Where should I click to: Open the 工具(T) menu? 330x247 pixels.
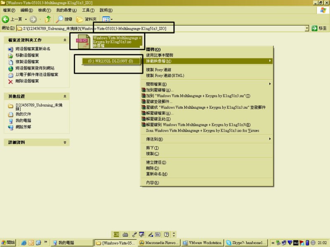(88, 10)
